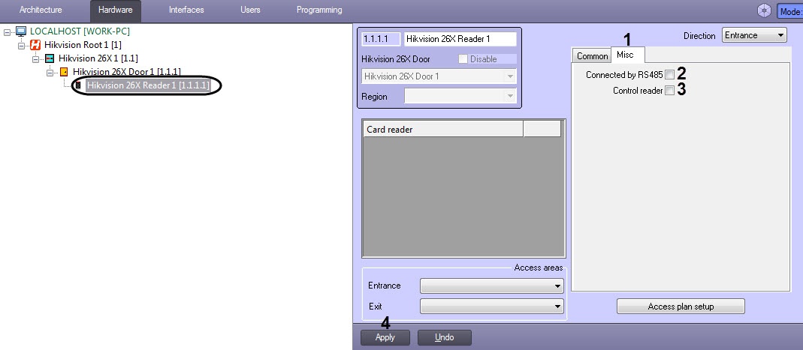Open the Users tab
Screen dimensions: 803x350
click(x=250, y=10)
